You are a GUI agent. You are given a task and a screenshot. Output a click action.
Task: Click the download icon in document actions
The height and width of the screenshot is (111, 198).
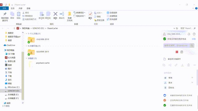pos(182,65)
